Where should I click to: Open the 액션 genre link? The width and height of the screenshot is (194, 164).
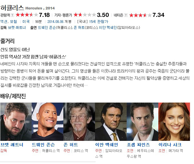click(x=4, y=21)
